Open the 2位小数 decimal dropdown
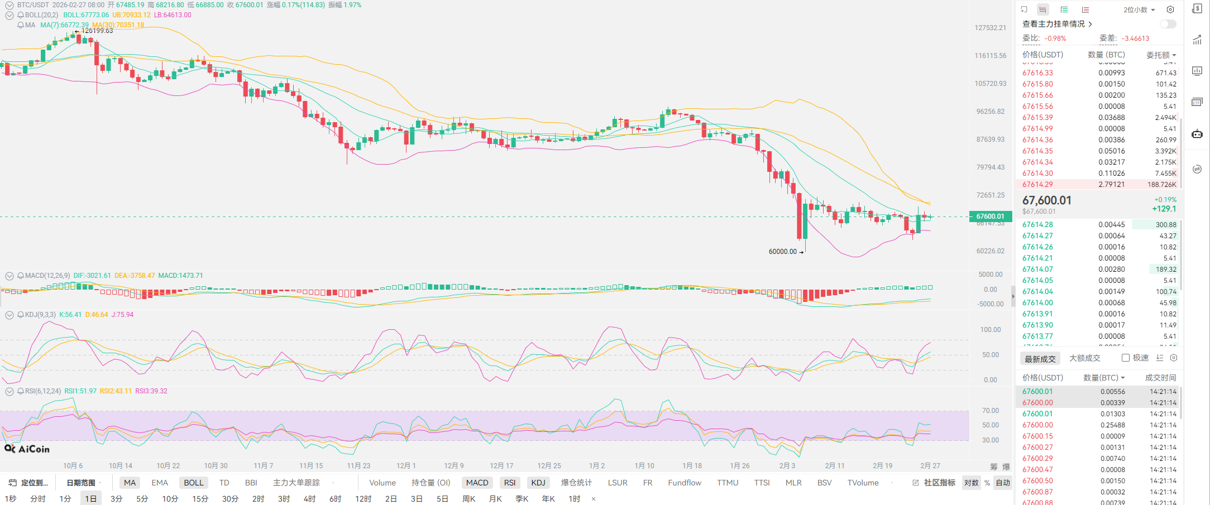The height and width of the screenshot is (505, 1210). pos(1139,9)
